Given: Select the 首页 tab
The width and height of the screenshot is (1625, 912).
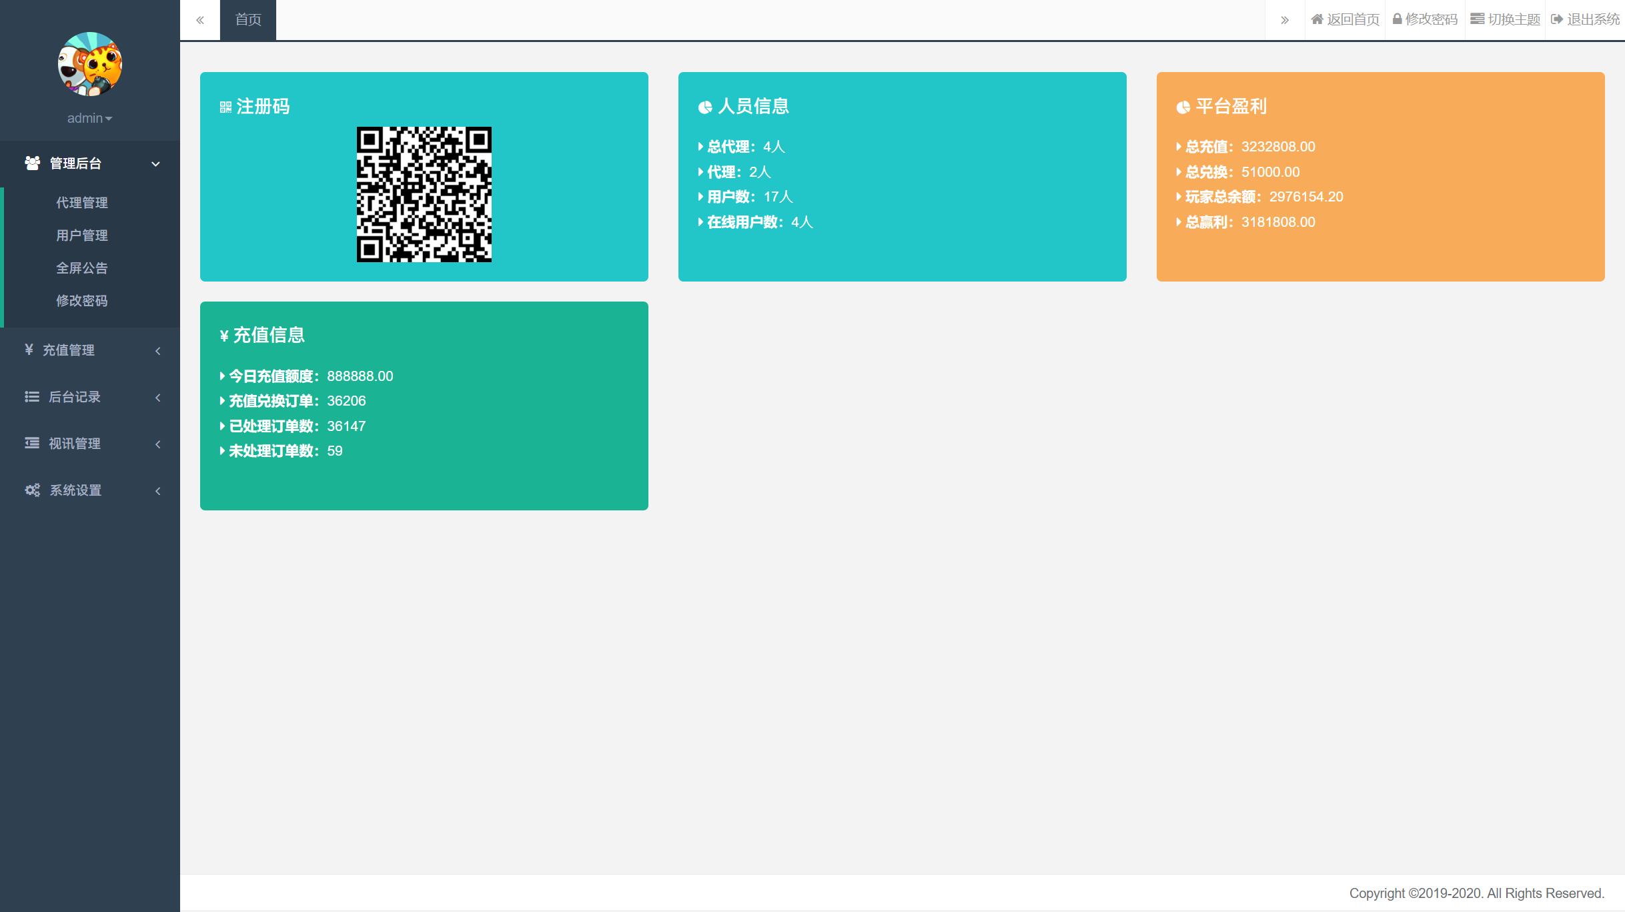Looking at the screenshot, I should 248,20.
